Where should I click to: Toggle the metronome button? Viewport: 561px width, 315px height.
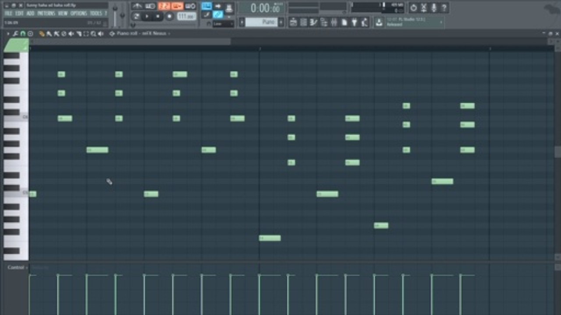137,6
